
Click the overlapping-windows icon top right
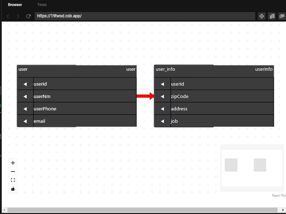[x=282, y=16]
